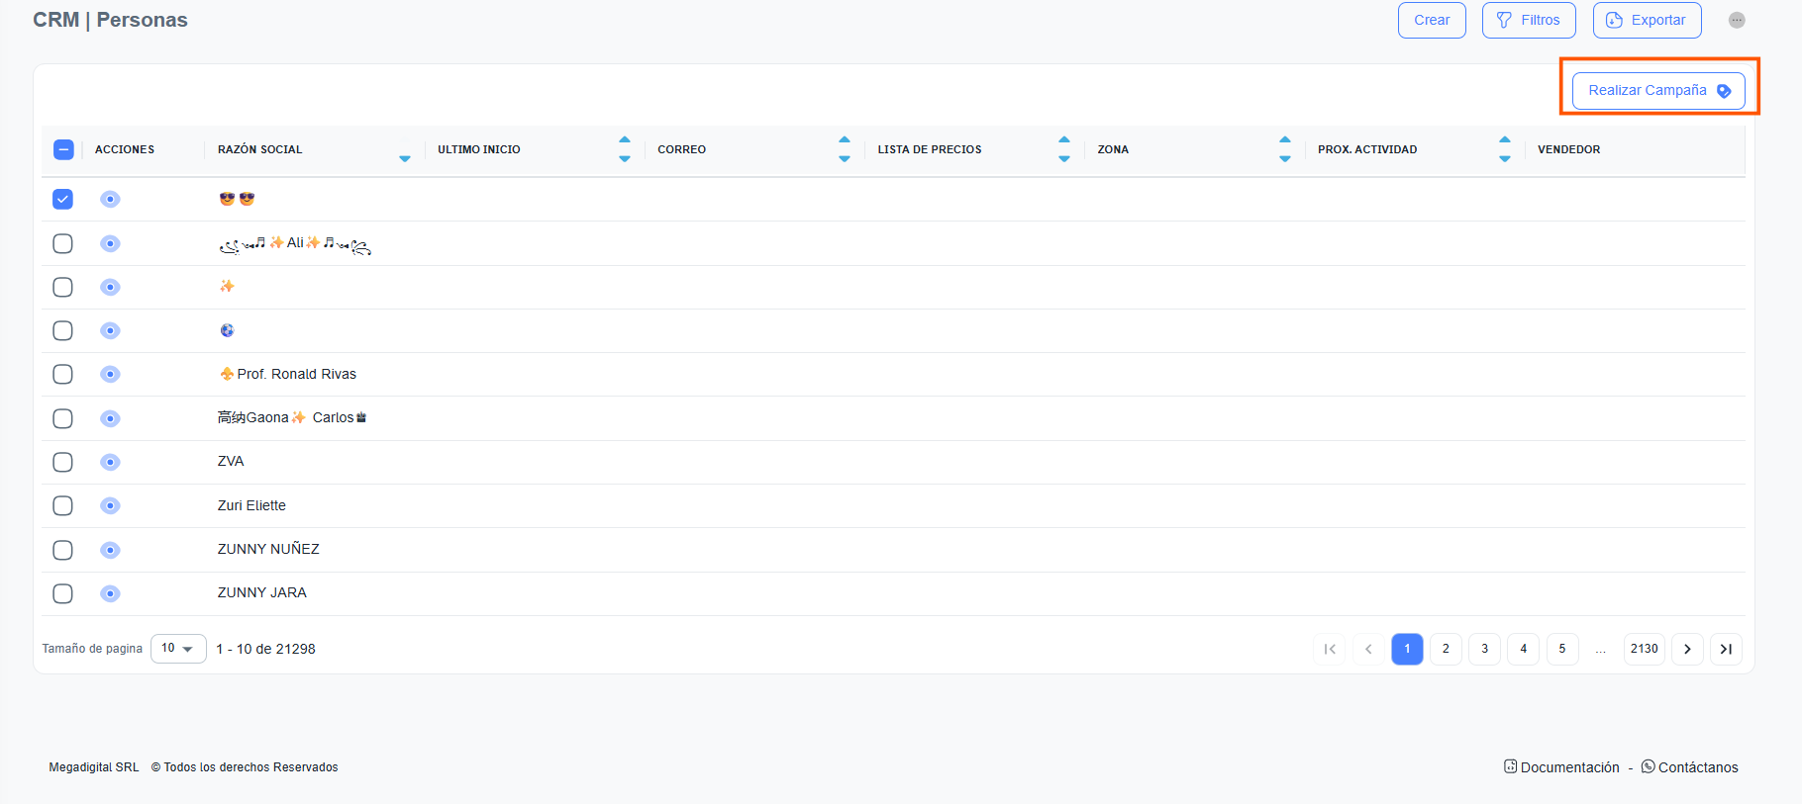Uncheck the first row's selected checkbox
This screenshot has height=804, width=1802.
point(62,199)
